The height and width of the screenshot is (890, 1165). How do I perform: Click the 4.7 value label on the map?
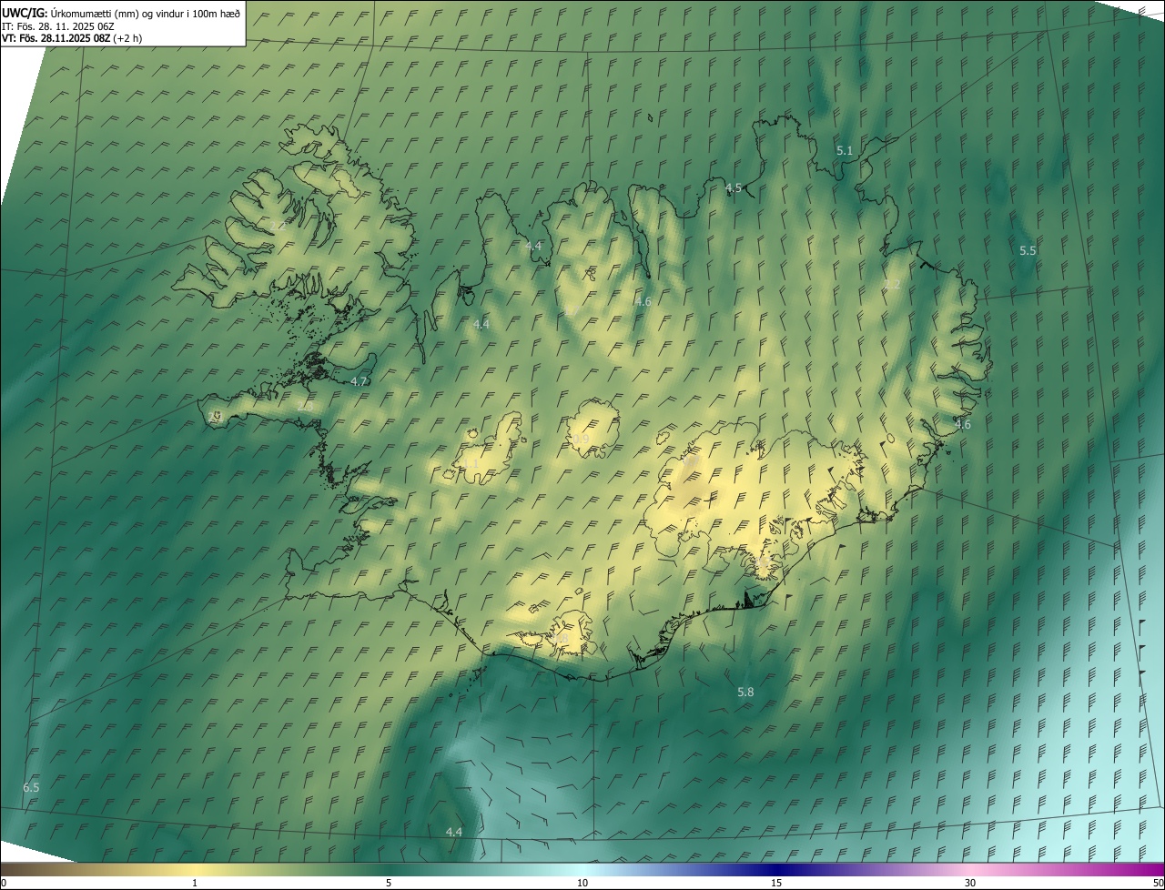click(359, 381)
